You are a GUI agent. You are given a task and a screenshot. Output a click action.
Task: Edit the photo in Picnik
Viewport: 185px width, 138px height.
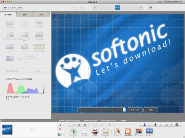[x=39, y=47]
